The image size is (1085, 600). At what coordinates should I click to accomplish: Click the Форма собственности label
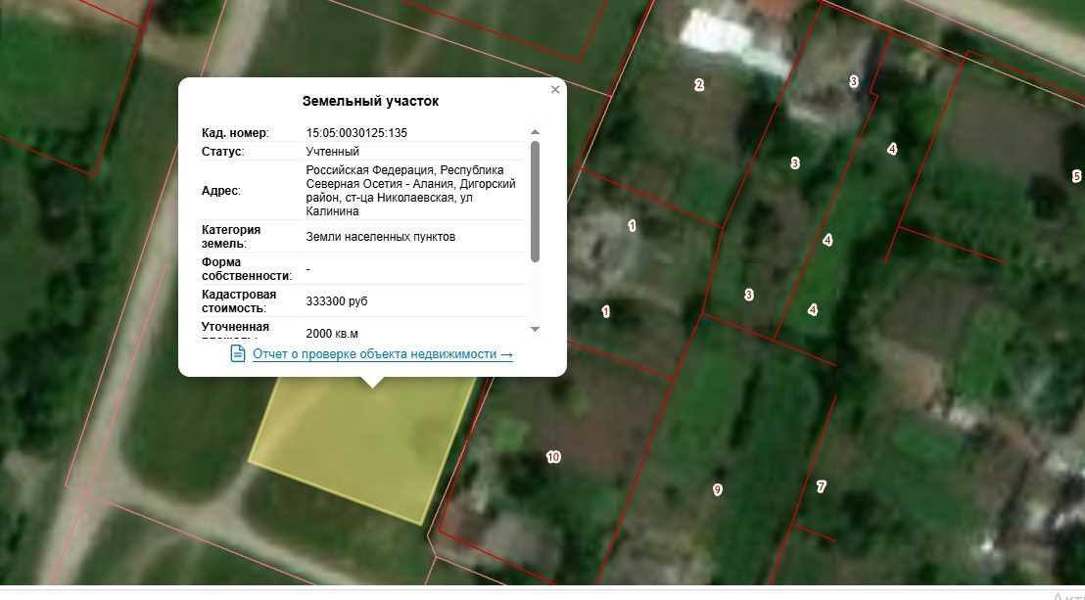247,268
